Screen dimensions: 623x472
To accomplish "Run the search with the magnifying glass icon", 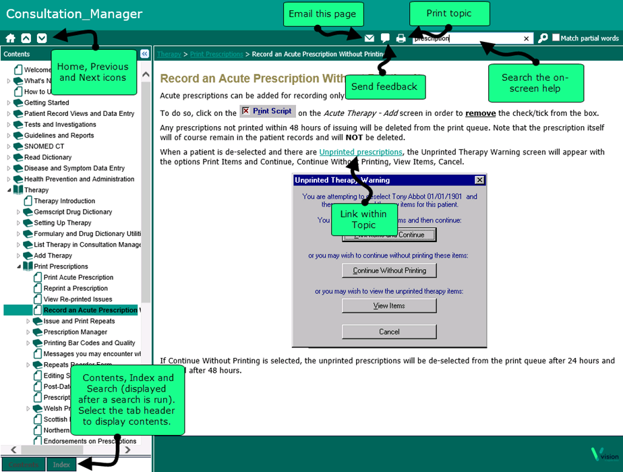I will tap(543, 38).
